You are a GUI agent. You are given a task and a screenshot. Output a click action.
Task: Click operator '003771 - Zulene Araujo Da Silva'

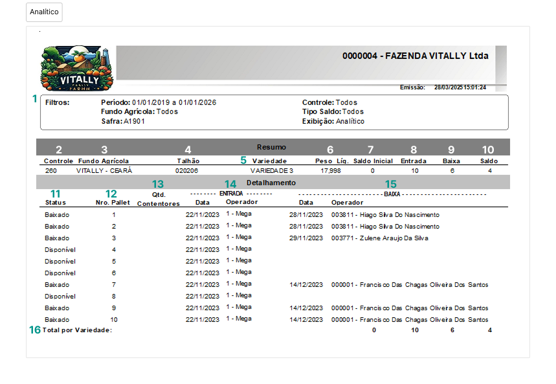380,238
